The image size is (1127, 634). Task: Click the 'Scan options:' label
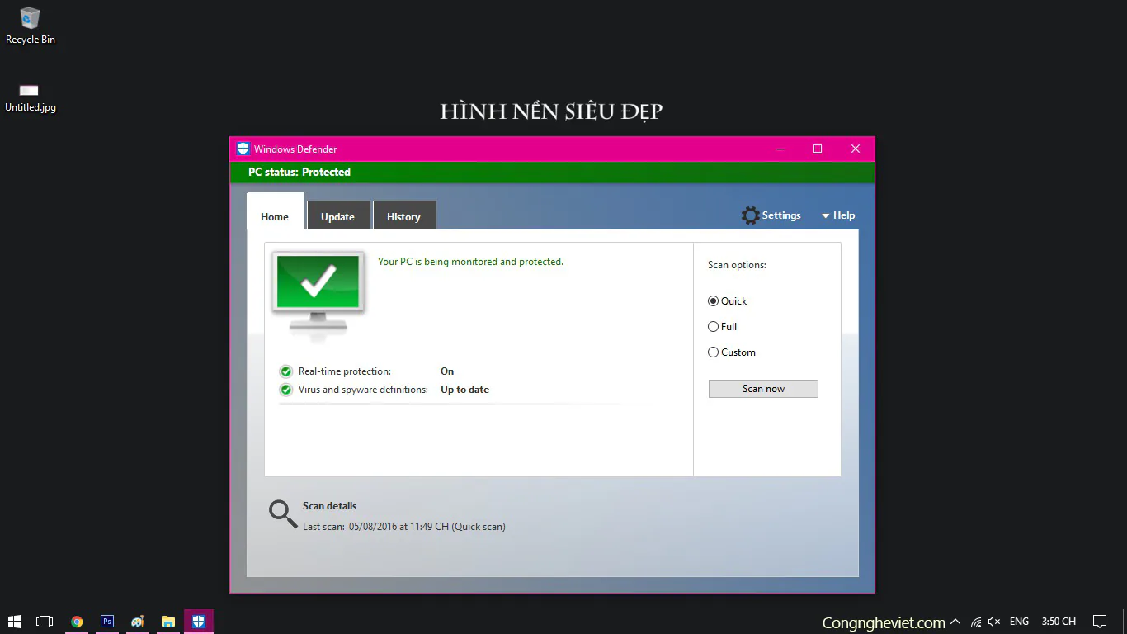point(737,265)
